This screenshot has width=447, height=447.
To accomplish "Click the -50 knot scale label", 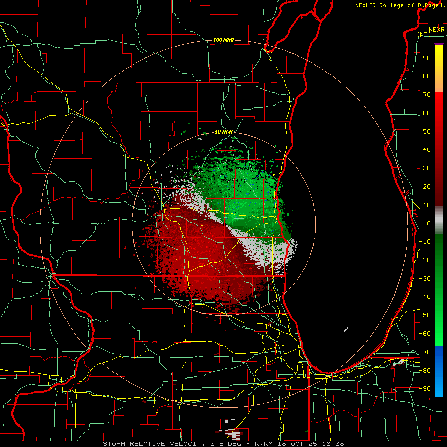I will click(x=425, y=315).
